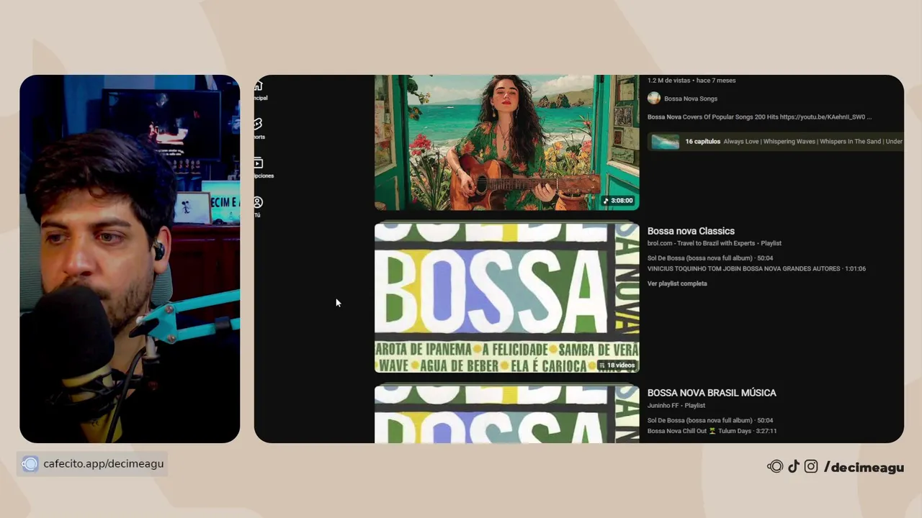Click the cafecito cup icon in overlay
Image resolution: width=922 pixels, height=518 pixels.
pyautogui.click(x=30, y=464)
